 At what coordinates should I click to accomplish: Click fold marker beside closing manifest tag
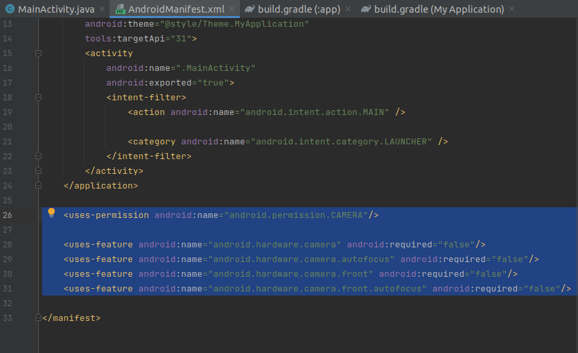[x=38, y=318]
